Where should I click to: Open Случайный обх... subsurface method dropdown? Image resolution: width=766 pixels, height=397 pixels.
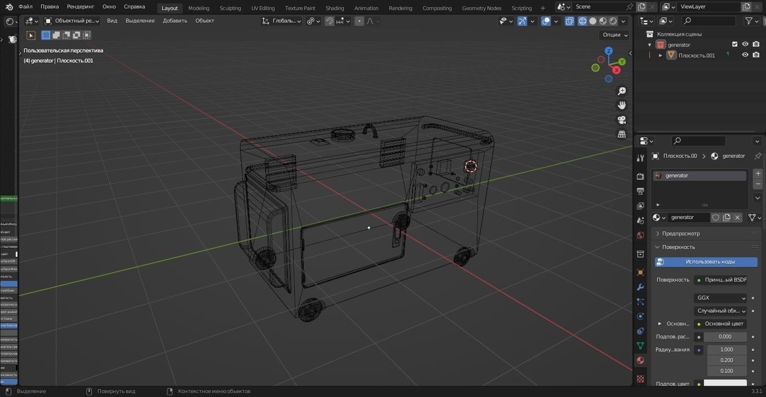point(720,311)
